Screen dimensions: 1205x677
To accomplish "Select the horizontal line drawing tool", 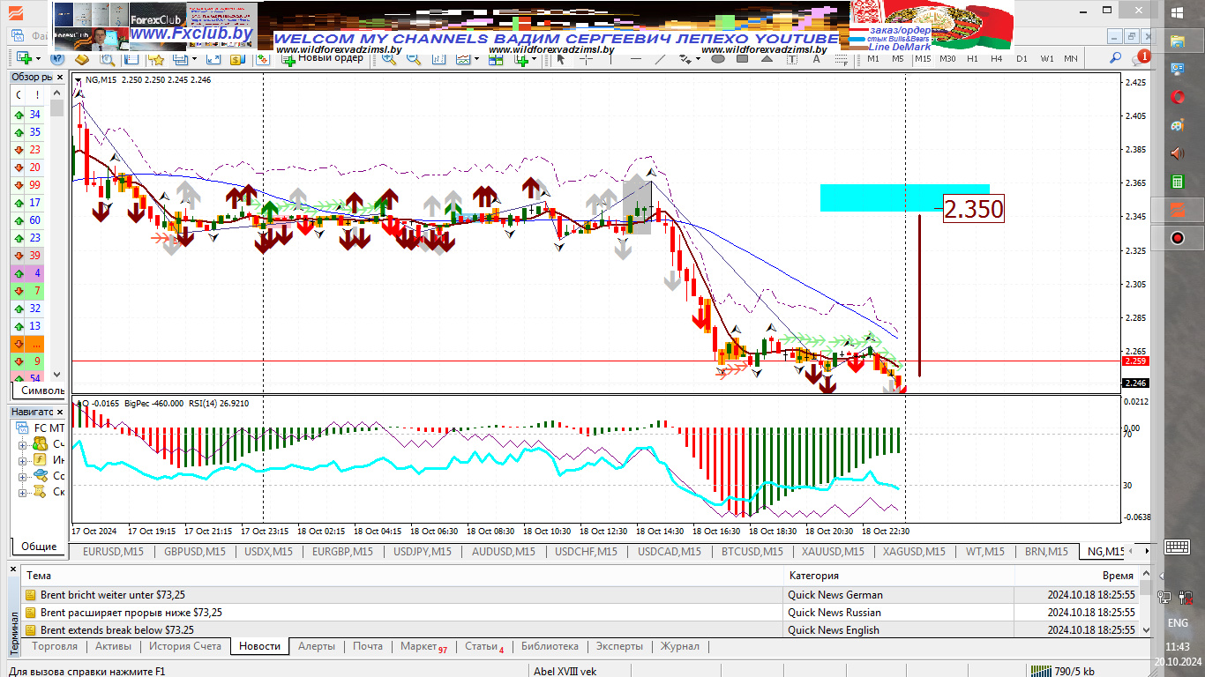I will pos(635,59).
